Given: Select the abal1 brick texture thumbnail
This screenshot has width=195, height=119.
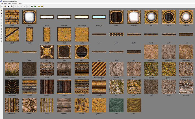Looking at the screenshot, I should (x=12, y=17).
